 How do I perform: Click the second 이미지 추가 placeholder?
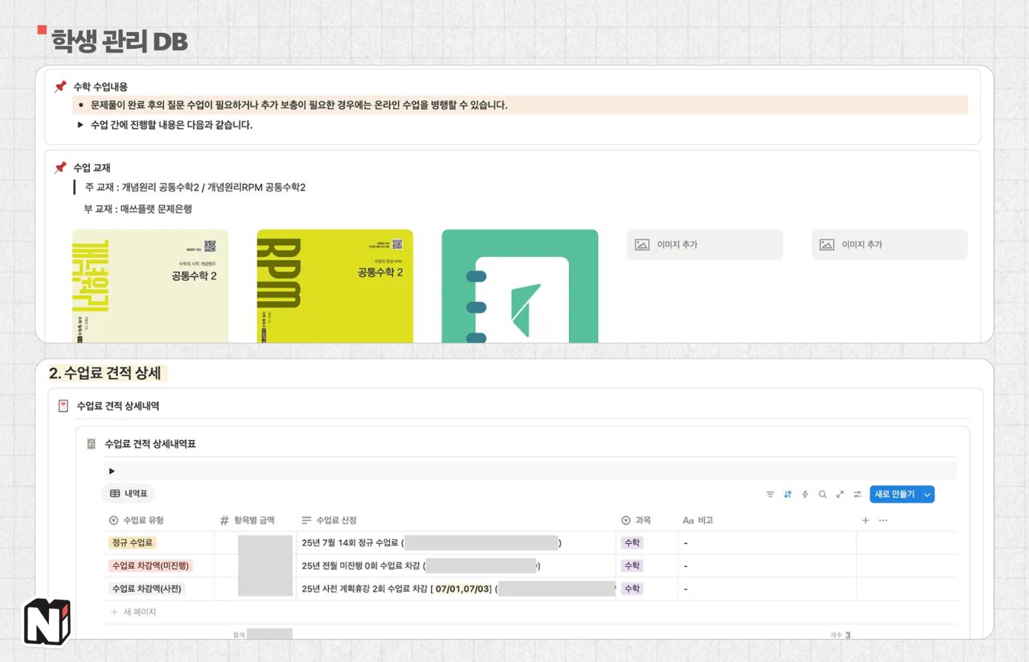pos(889,244)
